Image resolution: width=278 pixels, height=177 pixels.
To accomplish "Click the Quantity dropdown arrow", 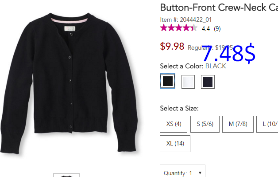I will 200,173.
